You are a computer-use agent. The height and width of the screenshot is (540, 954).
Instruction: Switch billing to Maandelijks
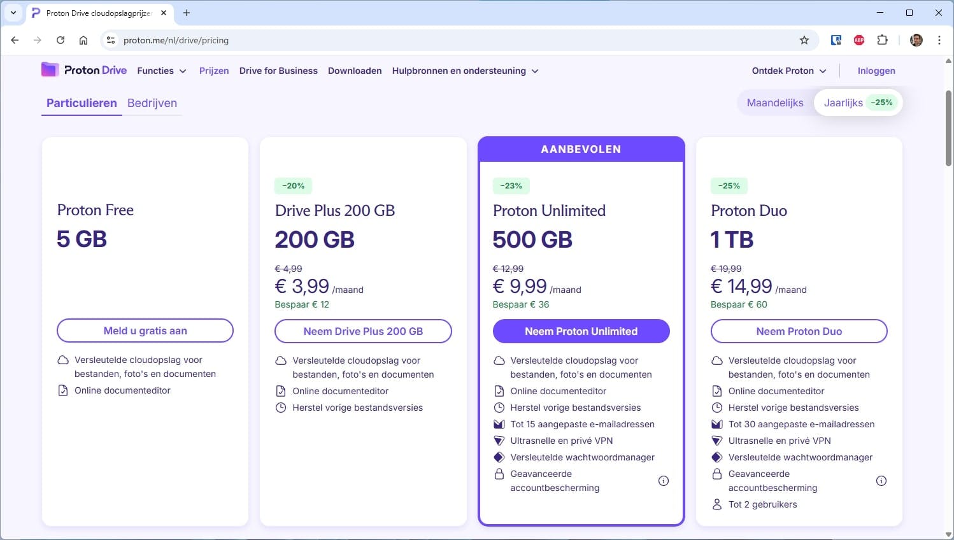coord(775,103)
